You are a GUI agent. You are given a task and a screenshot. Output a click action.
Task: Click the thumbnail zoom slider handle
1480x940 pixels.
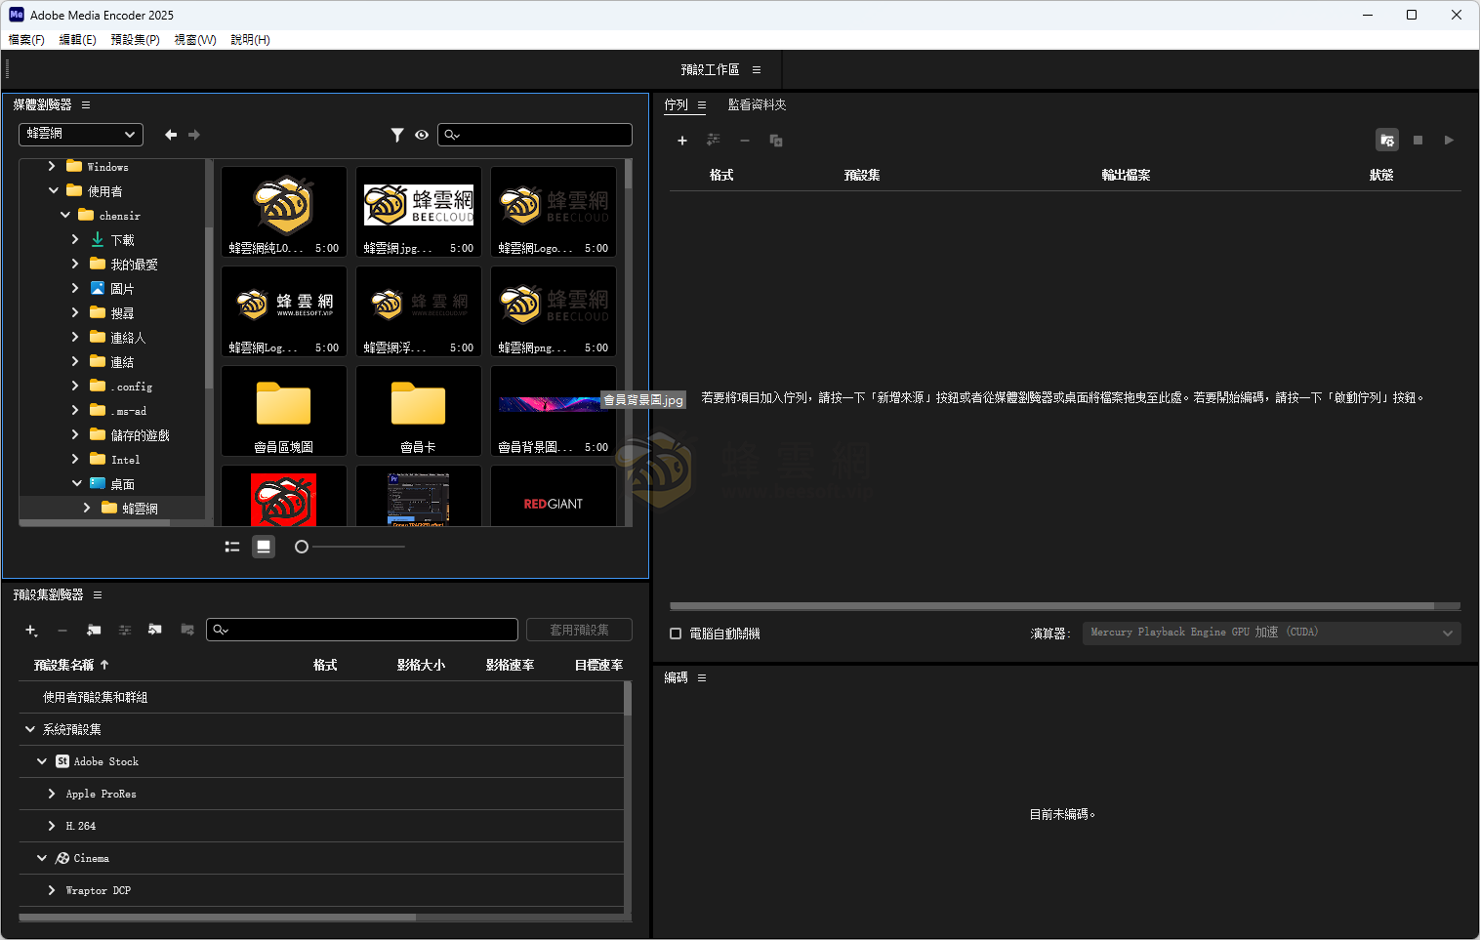(x=302, y=547)
